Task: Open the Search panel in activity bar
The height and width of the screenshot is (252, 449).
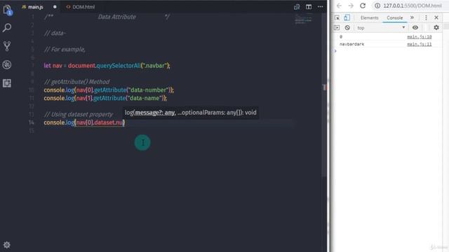Action: coord(7,28)
